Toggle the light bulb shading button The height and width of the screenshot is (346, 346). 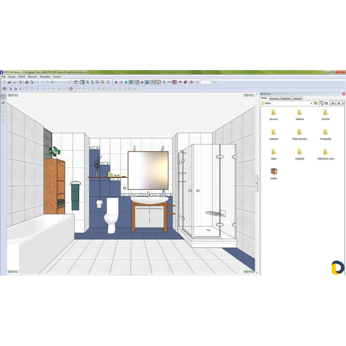tap(158, 82)
